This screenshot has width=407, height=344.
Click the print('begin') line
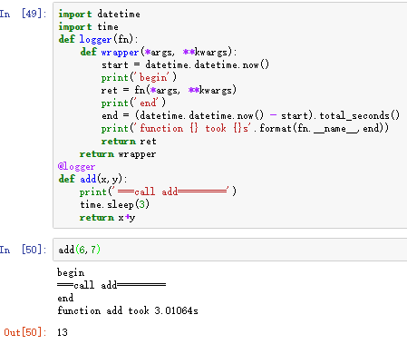pyautogui.click(x=139, y=77)
